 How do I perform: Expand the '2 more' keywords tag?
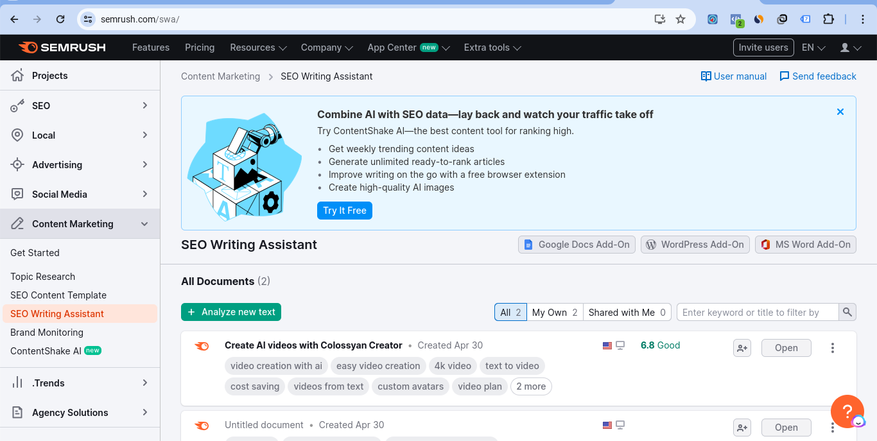(531, 386)
